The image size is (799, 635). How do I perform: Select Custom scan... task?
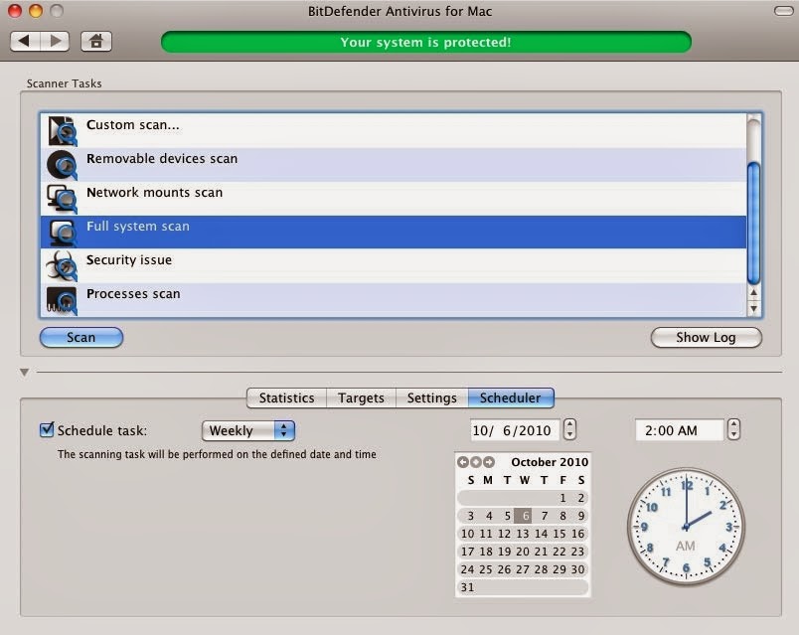pos(394,131)
